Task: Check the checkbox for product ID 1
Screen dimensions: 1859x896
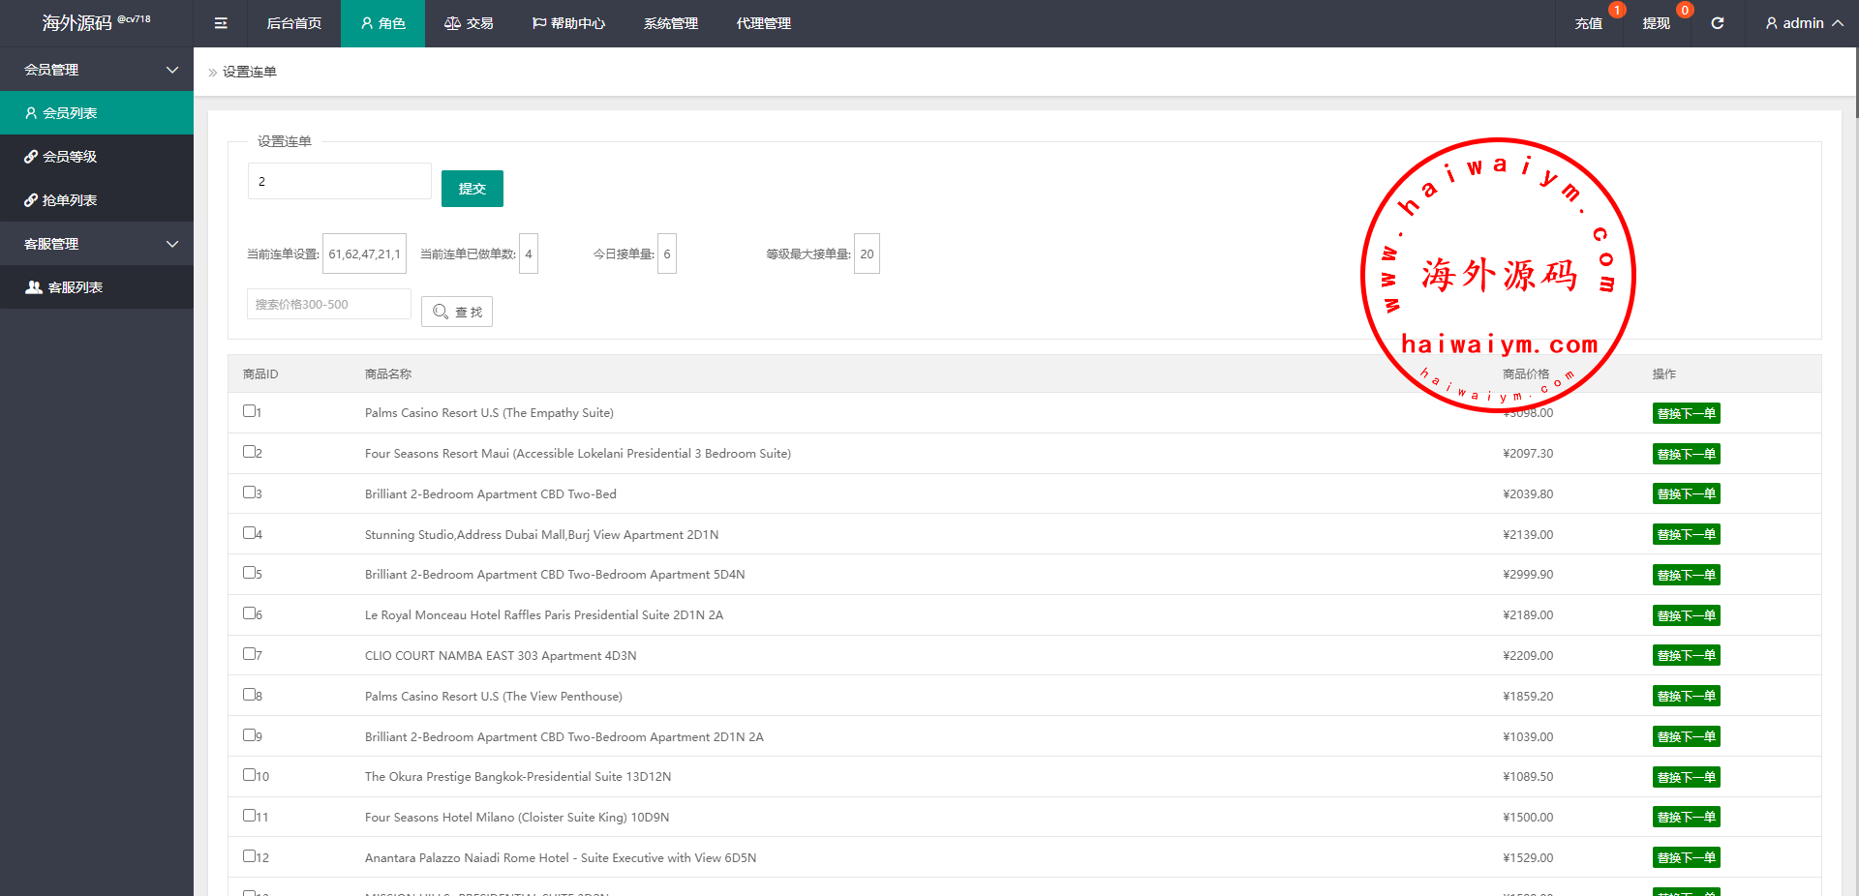Action: click(x=249, y=411)
